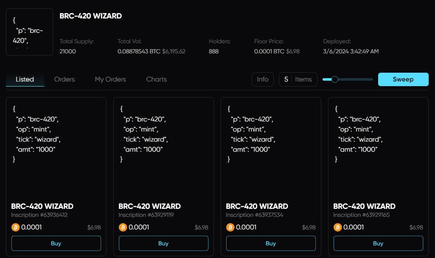Viewport: 435px width, 258px height.
Task: Click Bitcoin icon on inscription #63937534 card
Action: click(230, 228)
